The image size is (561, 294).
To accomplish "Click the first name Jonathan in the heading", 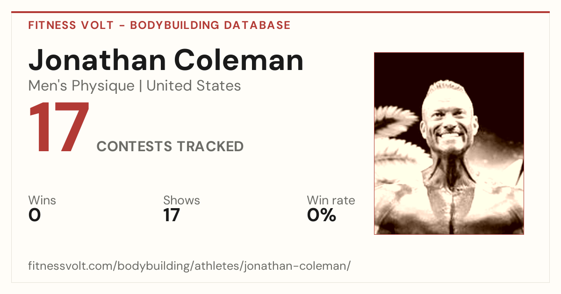I will pos(97,60).
